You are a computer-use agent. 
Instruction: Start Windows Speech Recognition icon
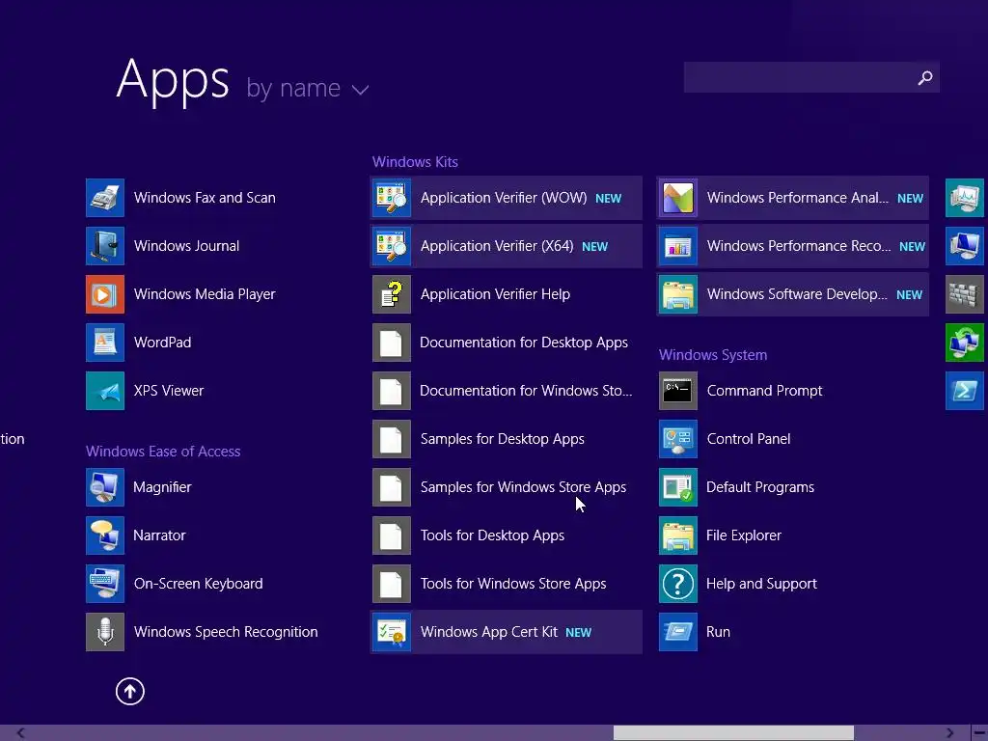(x=105, y=632)
